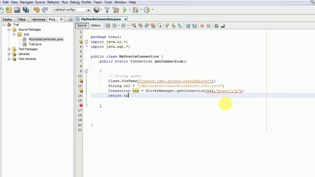Run the project with green play icon
Screen dimensions: 315x177
(x=125, y=10)
